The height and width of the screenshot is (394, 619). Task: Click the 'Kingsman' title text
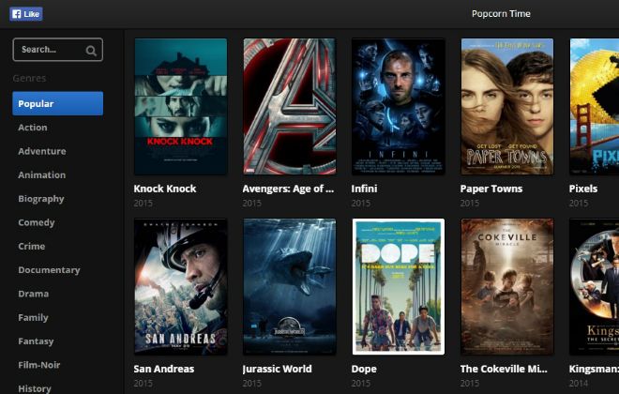pyautogui.click(x=594, y=369)
